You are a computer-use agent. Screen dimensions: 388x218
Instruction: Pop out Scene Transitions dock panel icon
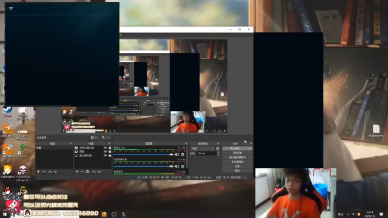218,144
